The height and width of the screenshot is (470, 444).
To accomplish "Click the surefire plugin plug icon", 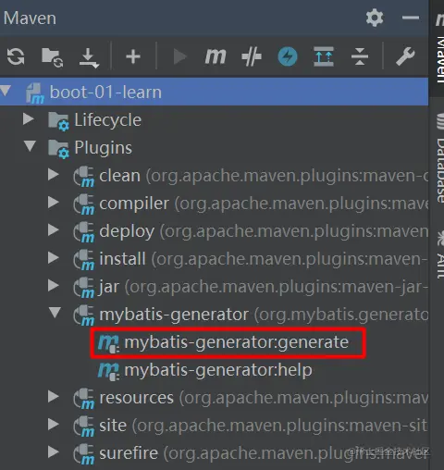I will click(x=84, y=454).
